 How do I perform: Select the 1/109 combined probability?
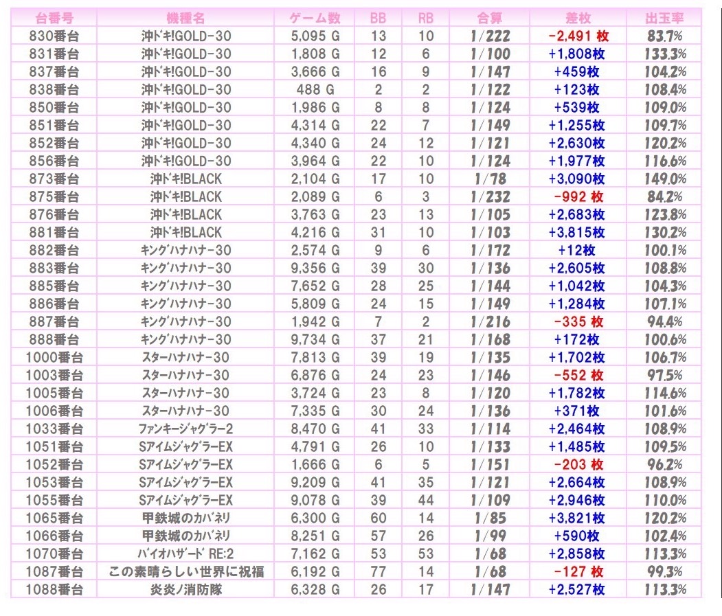[490, 501]
